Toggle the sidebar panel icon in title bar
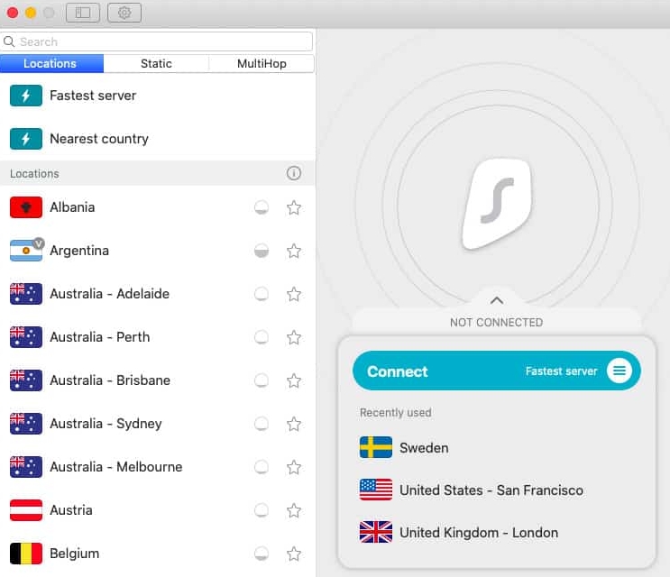The image size is (670, 577). coord(82,13)
